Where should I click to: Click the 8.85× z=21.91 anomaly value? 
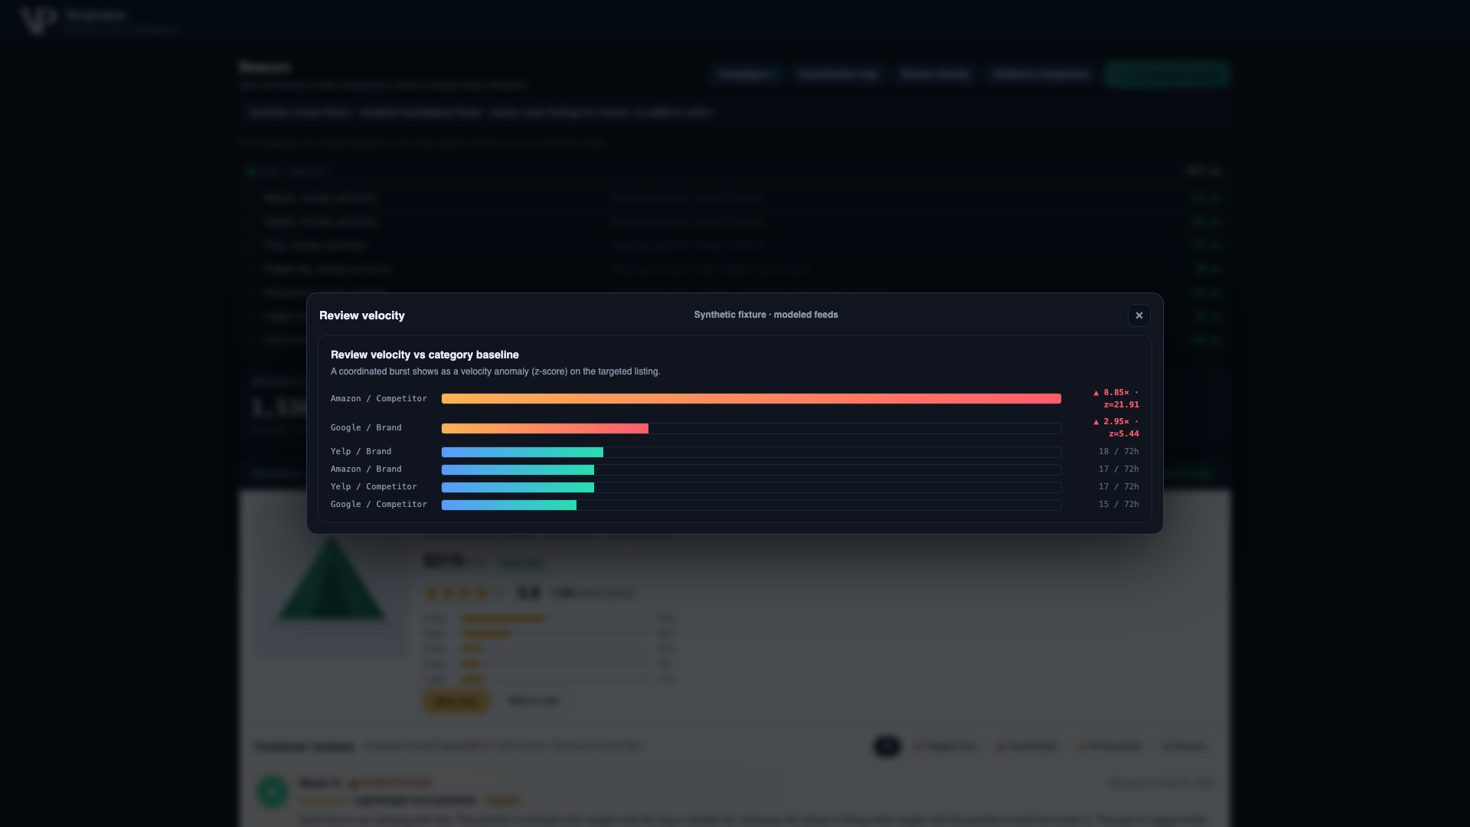pyautogui.click(x=1116, y=399)
